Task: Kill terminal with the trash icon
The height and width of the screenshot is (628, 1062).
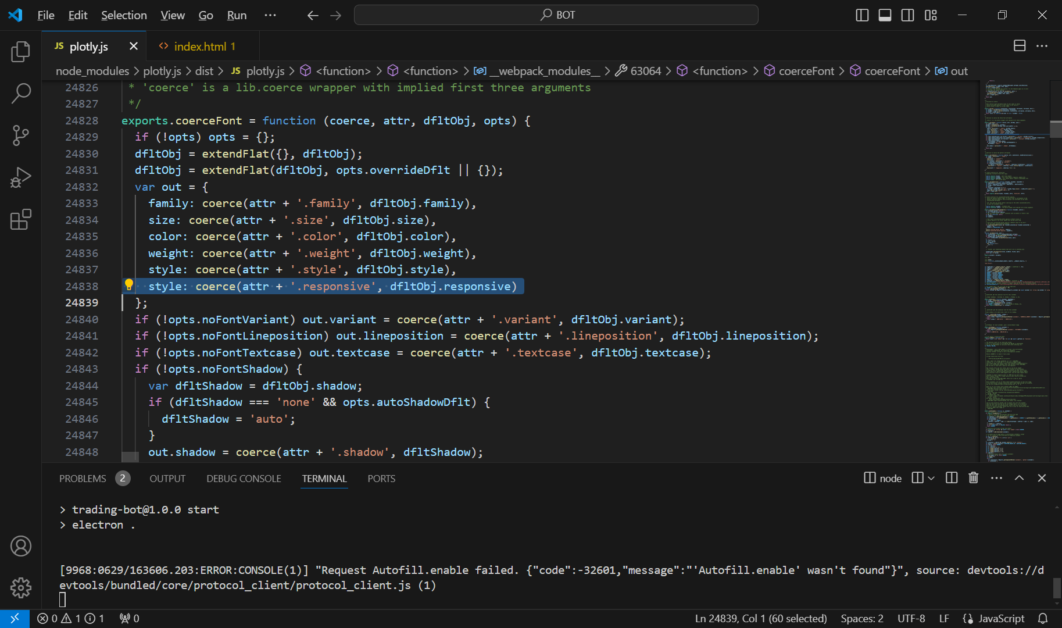Action: [973, 478]
